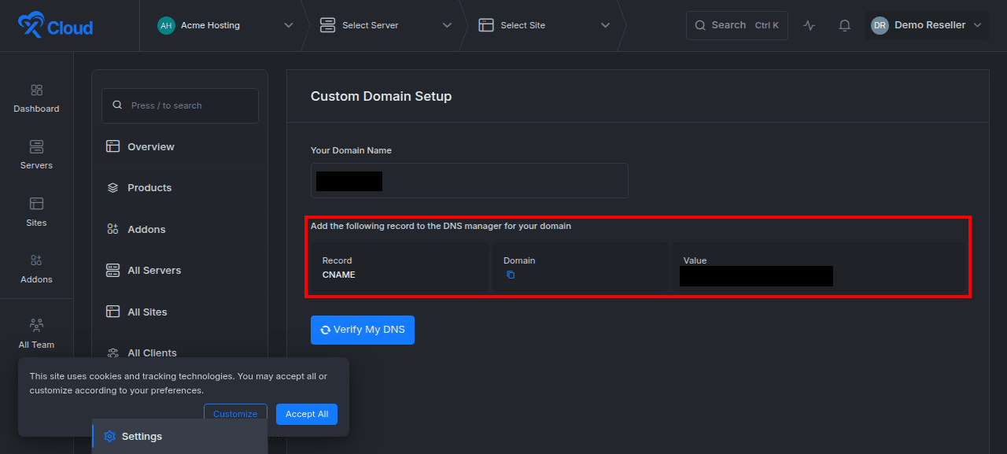
Task: Click the Verify My DNS button
Action: point(363,330)
